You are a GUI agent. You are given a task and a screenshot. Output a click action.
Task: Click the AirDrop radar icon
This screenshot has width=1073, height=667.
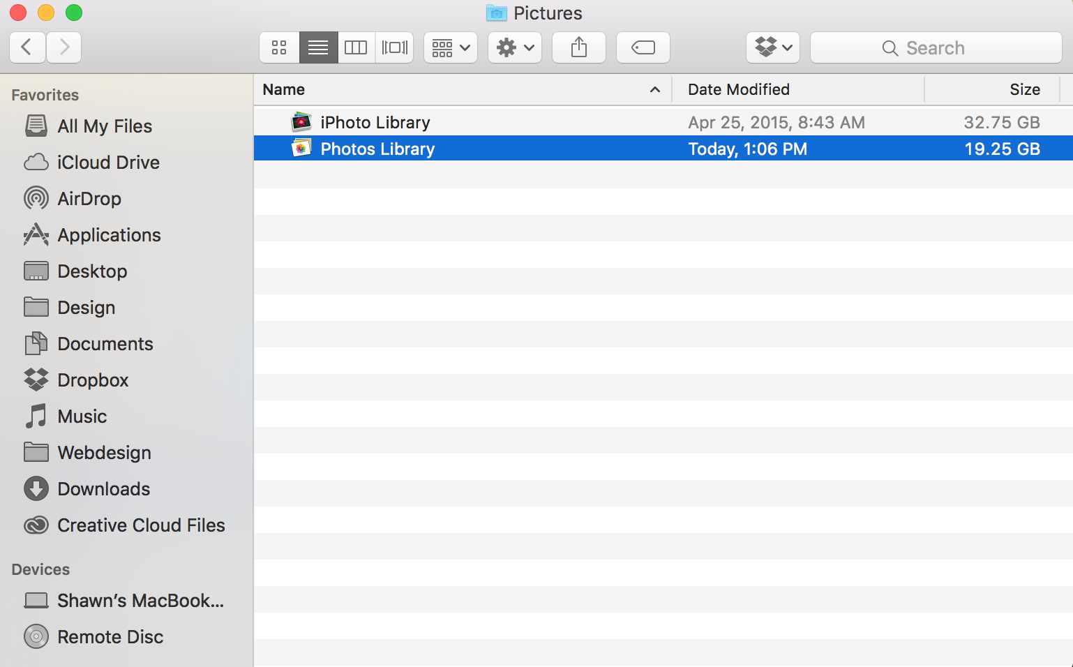point(36,199)
